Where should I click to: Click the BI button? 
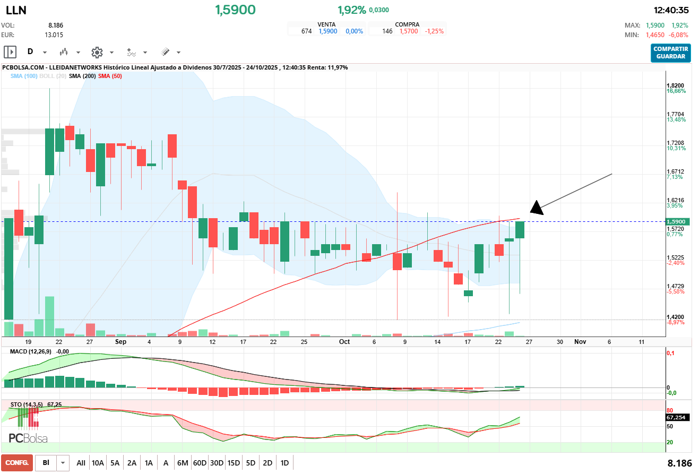click(46, 463)
